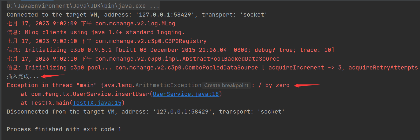
Task: Click the Create breakpoint hint
Action: pyautogui.click(x=226, y=85)
